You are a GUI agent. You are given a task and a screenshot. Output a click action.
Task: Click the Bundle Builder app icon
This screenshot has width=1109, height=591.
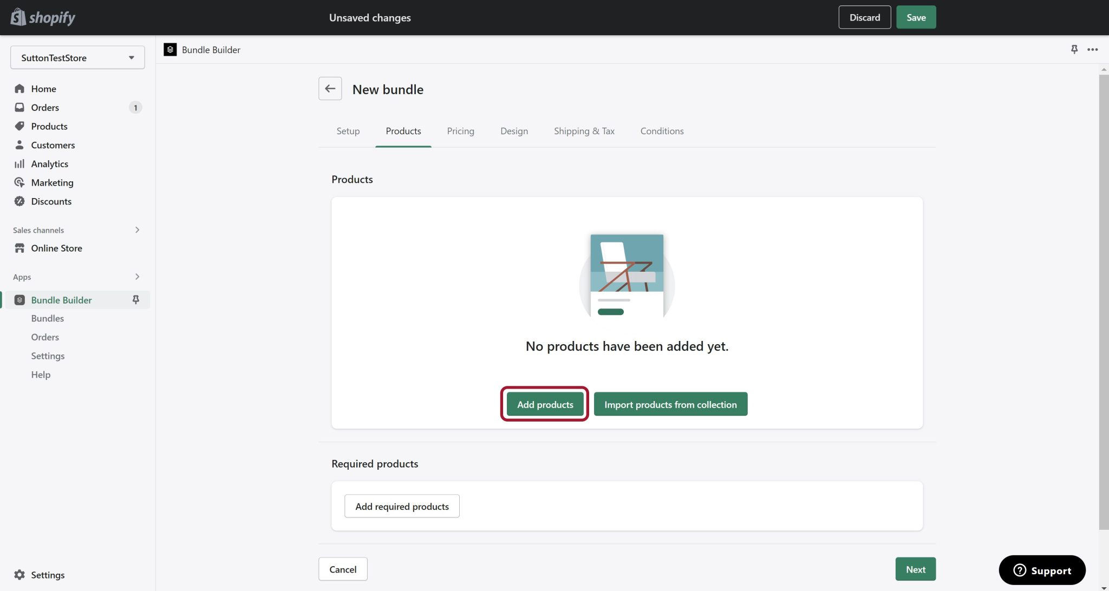point(19,299)
